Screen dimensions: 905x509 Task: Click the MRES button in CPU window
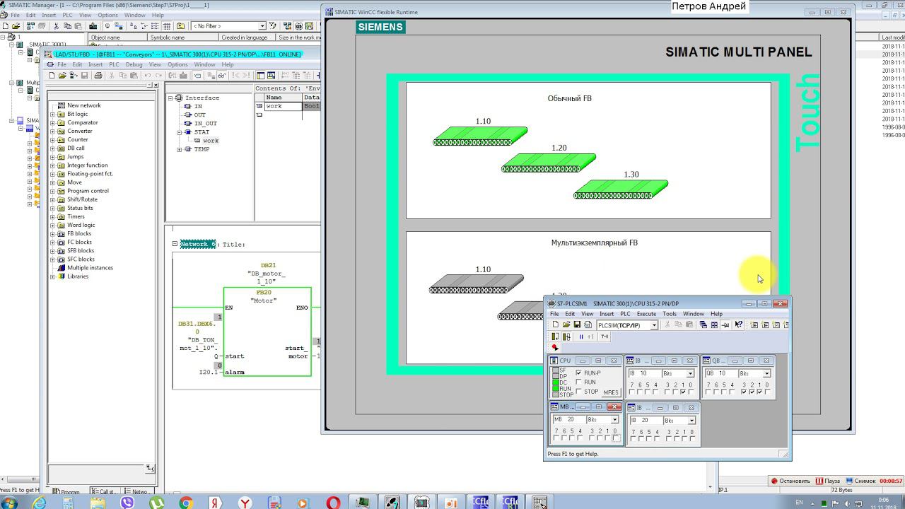tap(611, 392)
